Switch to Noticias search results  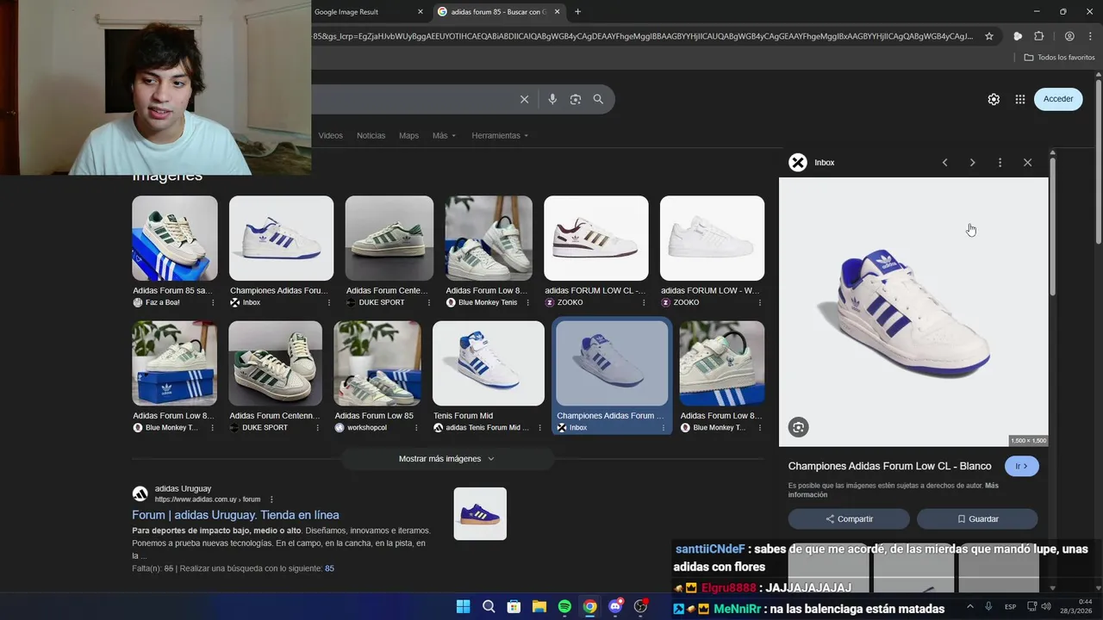(x=371, y=135)
